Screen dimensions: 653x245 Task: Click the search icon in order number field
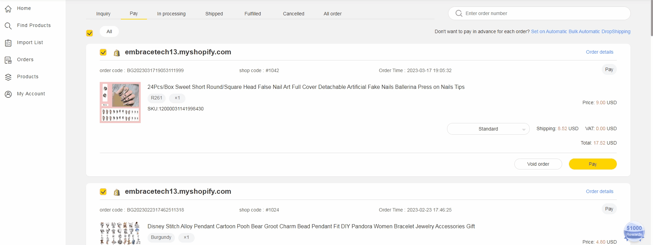click(x=459, y=13)
